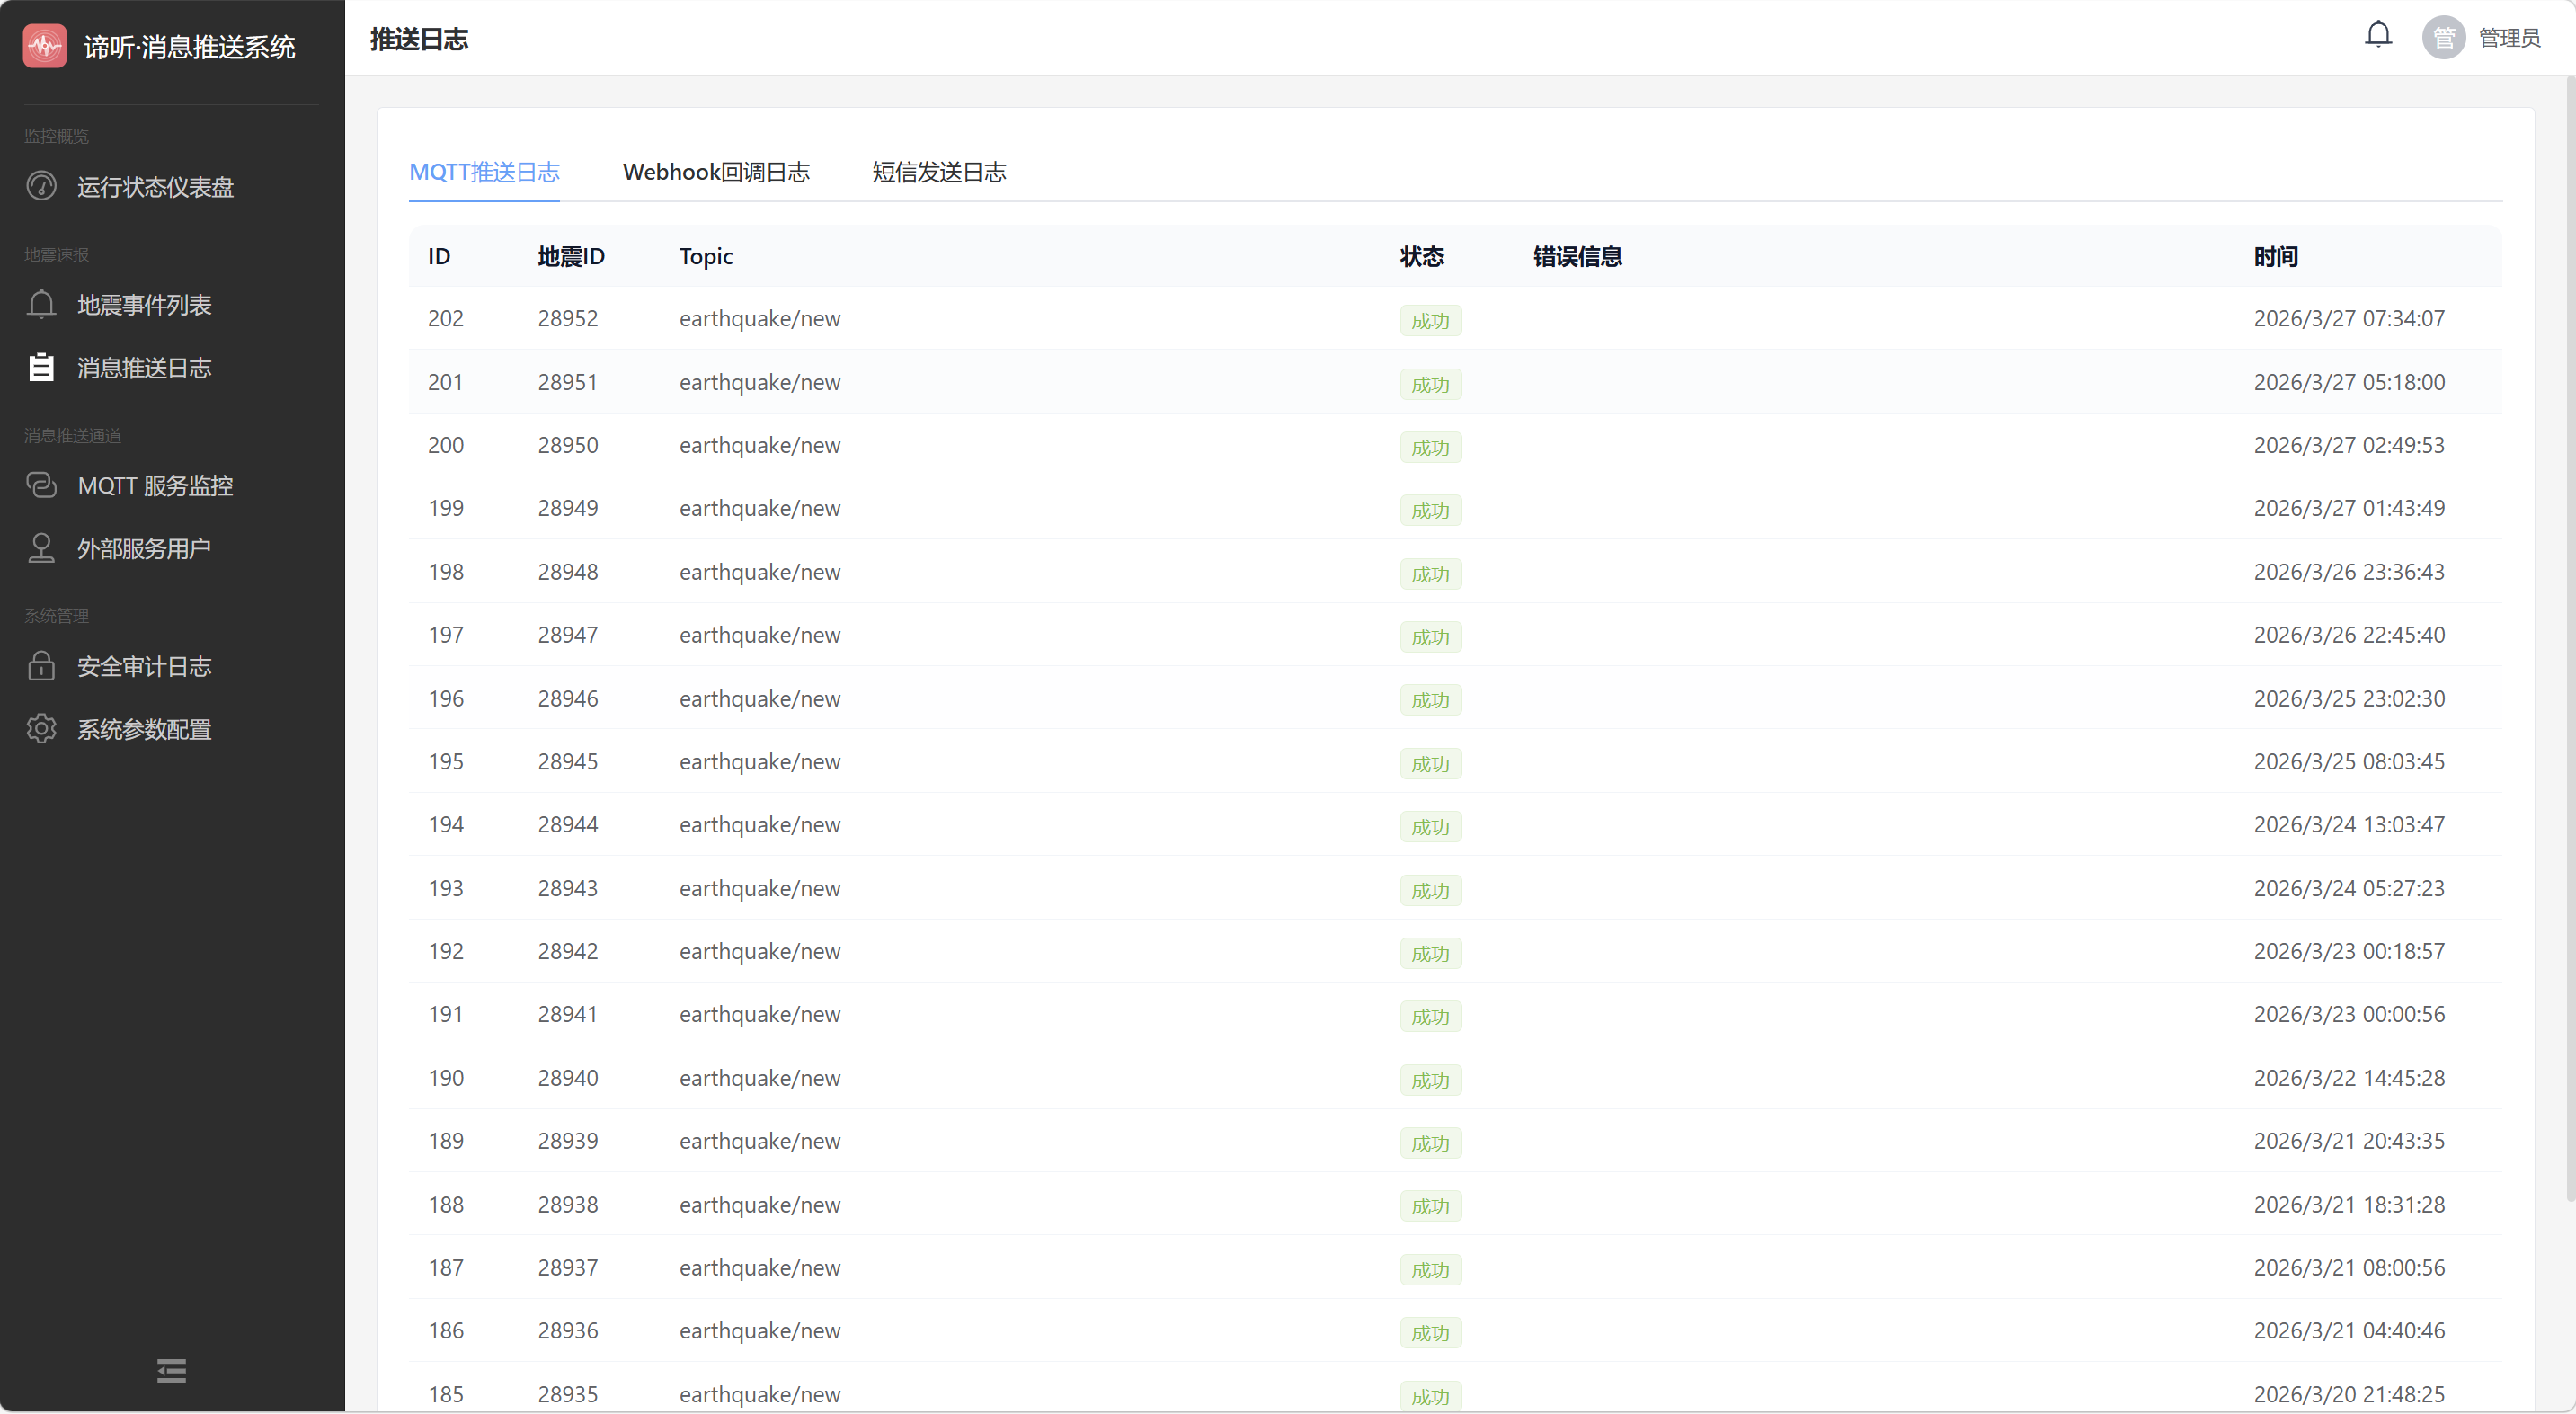
Task: Click the earthquake event list bell icon
Action: 41,304
